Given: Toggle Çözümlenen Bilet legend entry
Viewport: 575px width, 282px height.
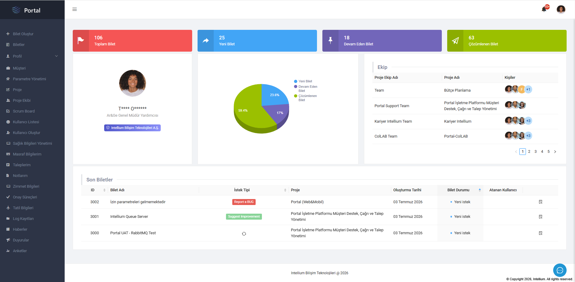Looking at the screenshot, I should pyautogui.click(x=305, y=98).
